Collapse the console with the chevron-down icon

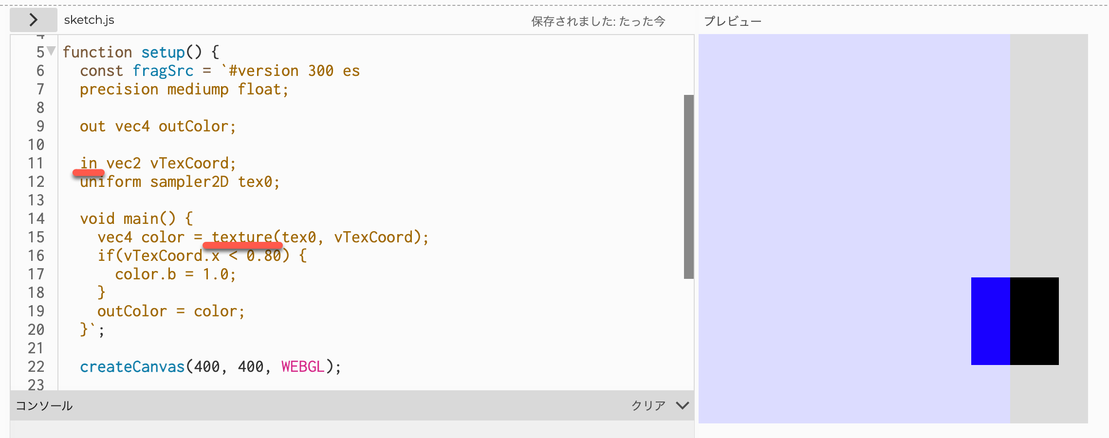(683, 405)
